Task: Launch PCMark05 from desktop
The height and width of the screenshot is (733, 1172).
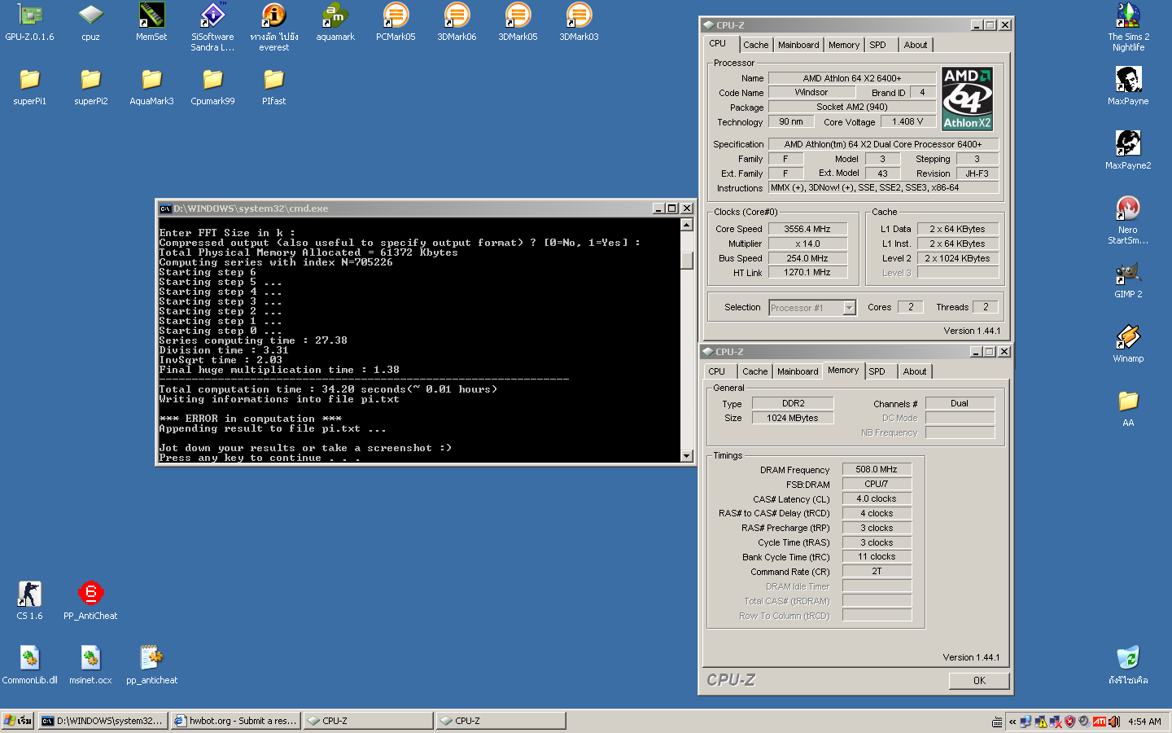Action: point(396,22)
